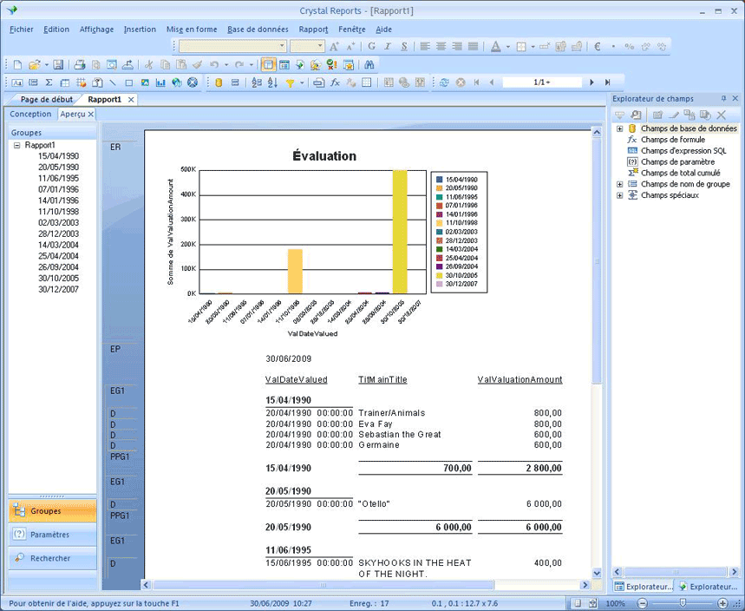Screen dimensions: 745x611
Task: Switch to the Conception tab
Action: click(x=30, y=114)
